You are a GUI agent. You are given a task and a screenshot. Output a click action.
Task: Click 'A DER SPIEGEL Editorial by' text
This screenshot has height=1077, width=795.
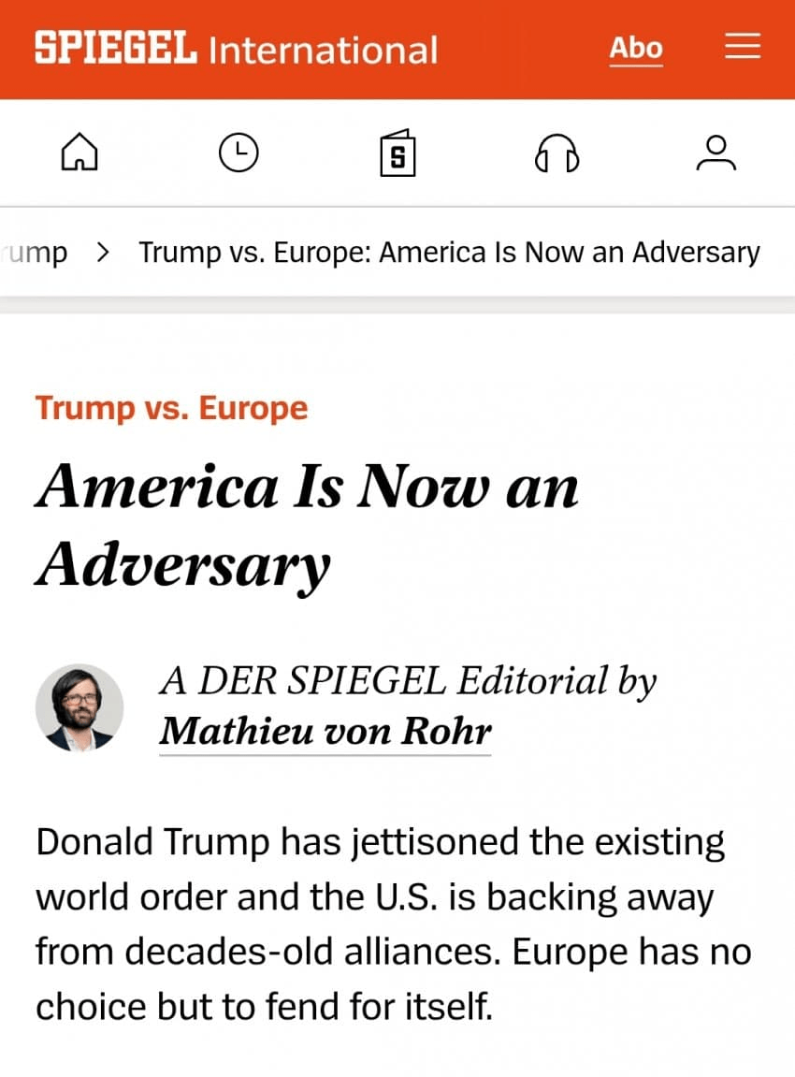[x=408, y=681]
